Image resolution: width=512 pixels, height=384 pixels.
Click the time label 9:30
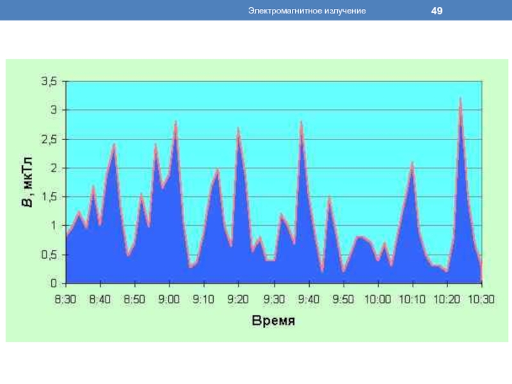pos(275,299)
